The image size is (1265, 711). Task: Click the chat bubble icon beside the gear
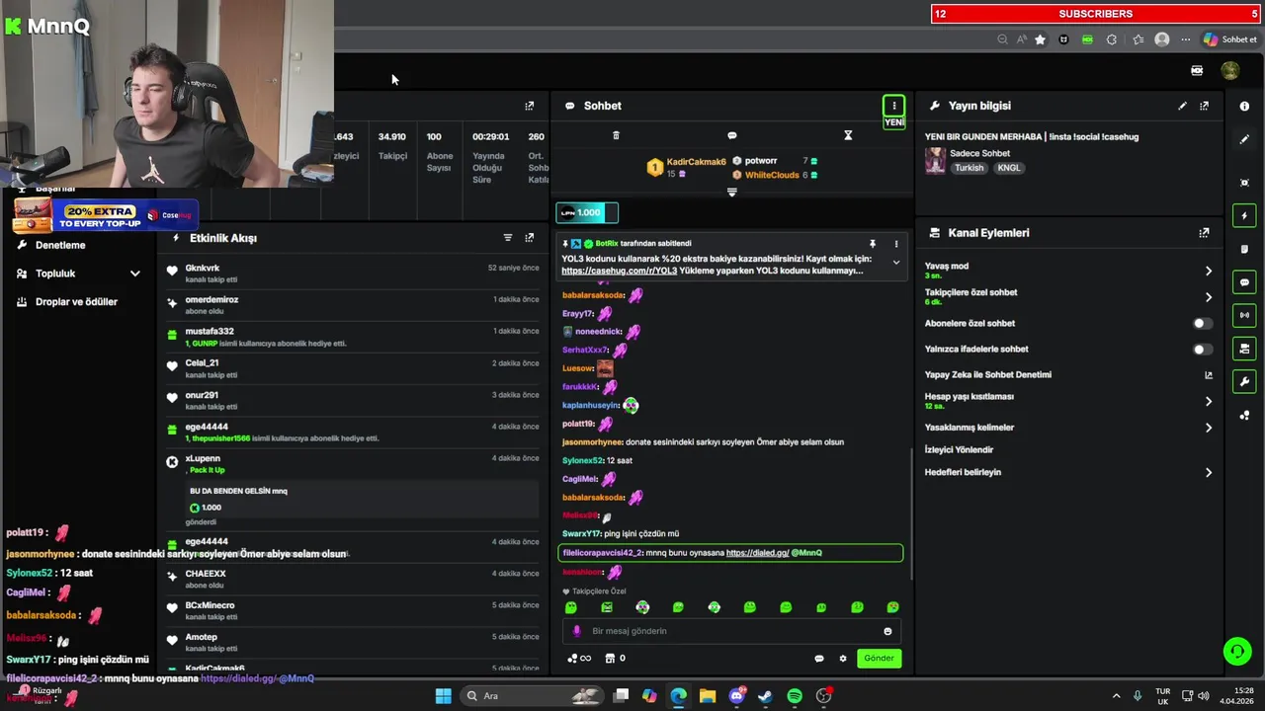coord(818,659)
